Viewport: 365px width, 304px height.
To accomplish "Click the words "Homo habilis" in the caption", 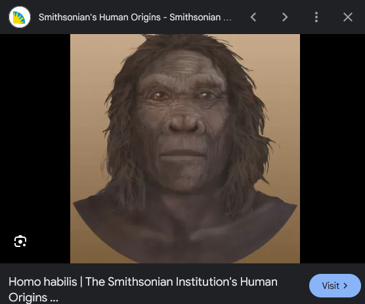I will 43,282.
